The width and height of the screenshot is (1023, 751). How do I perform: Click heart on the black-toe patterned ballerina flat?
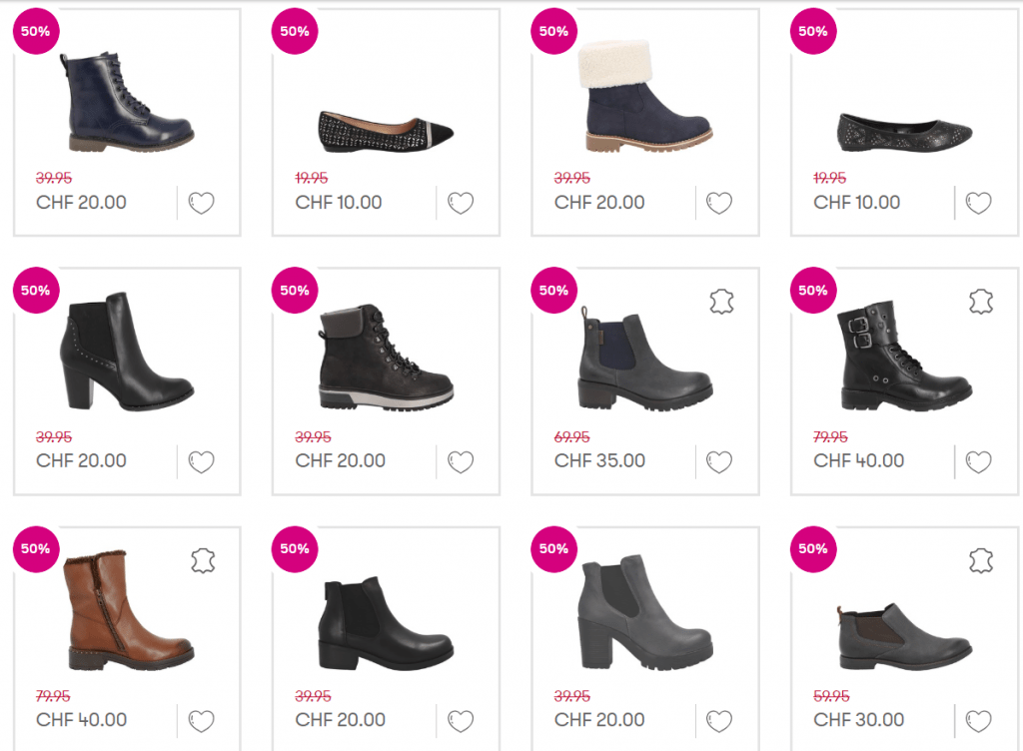pyautogui.click(x=461, y=204)
